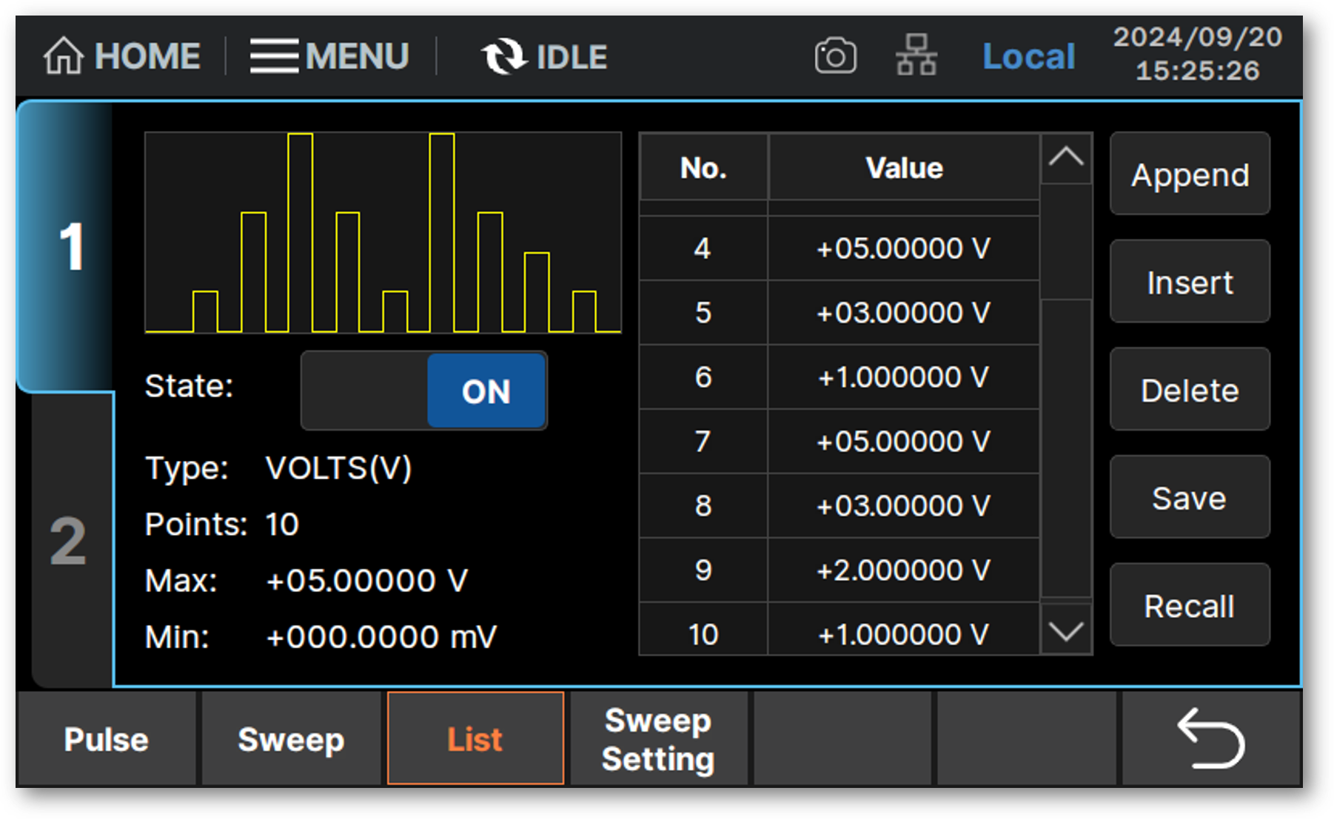Toggle the State ON switch
Image resolution: width=1334 pixels, height=819 pixels.
(424, 391)
